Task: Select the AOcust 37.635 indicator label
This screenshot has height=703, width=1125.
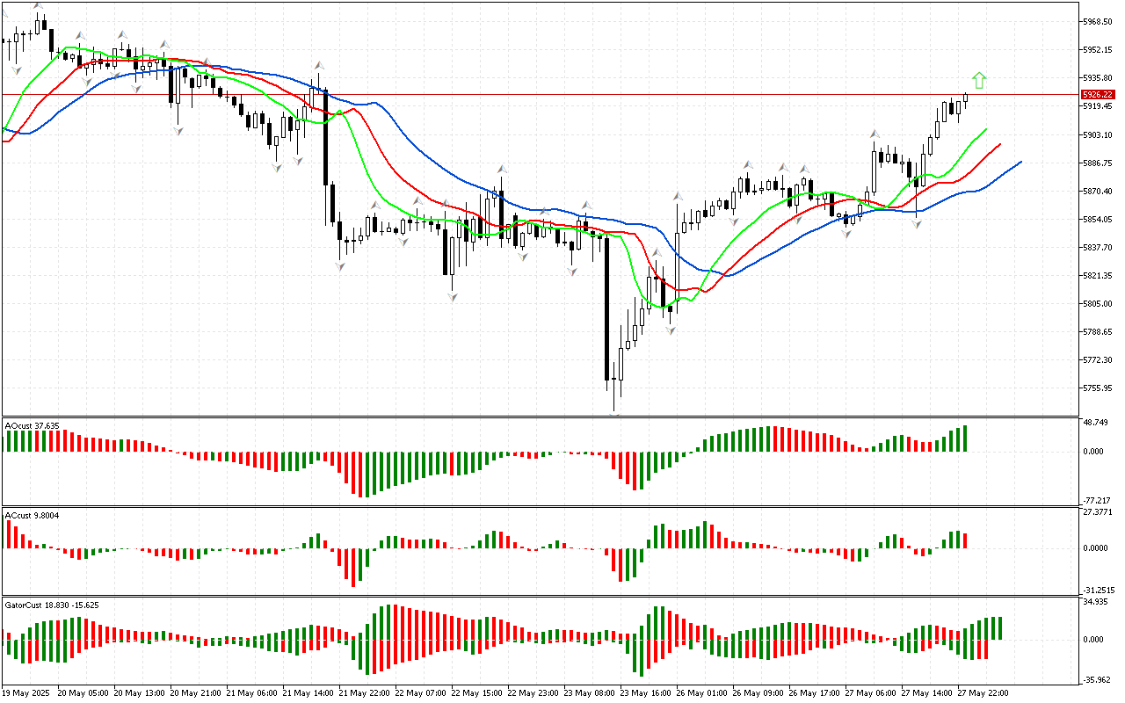Action: 33,426
